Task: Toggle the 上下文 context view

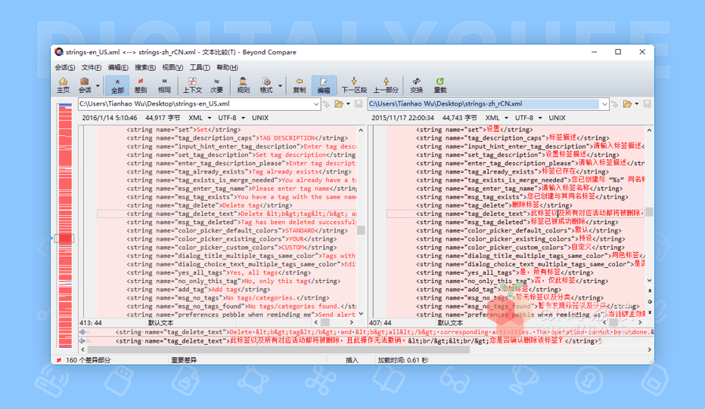Action: [192, 85]
